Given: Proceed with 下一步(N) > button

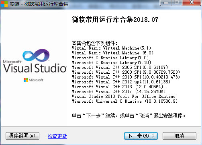Looking at the screenshot, I should coord(141,136).
